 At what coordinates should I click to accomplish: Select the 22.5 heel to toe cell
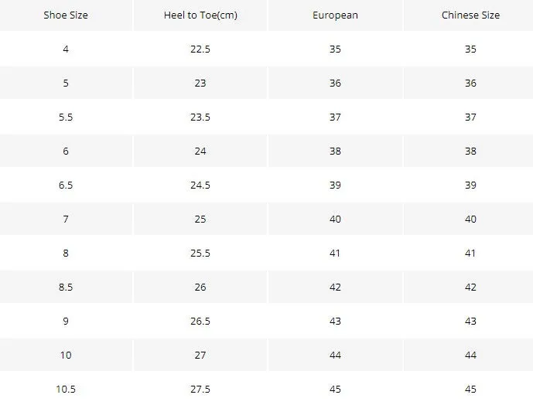[200, 49]
